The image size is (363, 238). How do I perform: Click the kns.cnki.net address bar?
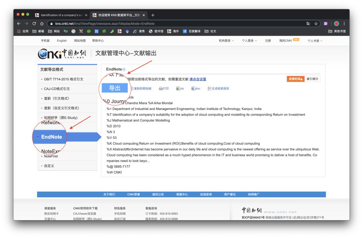[176, 24]
